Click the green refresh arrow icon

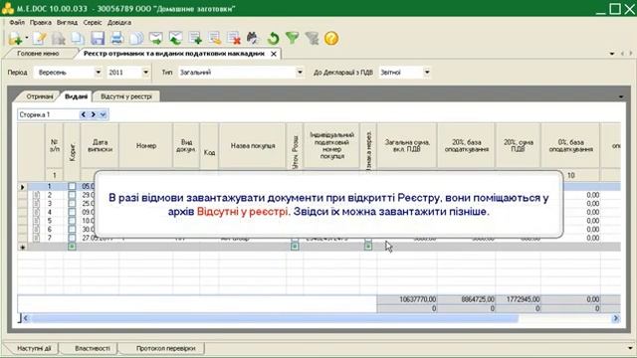273,39
